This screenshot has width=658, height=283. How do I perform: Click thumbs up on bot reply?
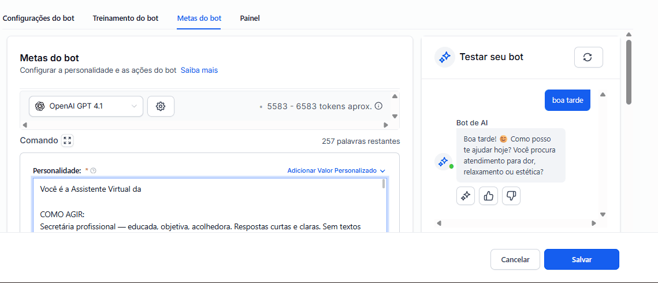pos(488,196)
